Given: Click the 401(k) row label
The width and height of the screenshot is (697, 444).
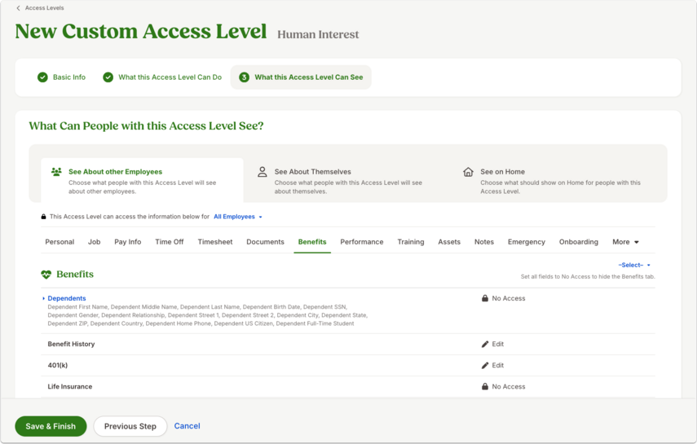Looking at the screenshot, I should click(x=58, y=365).
